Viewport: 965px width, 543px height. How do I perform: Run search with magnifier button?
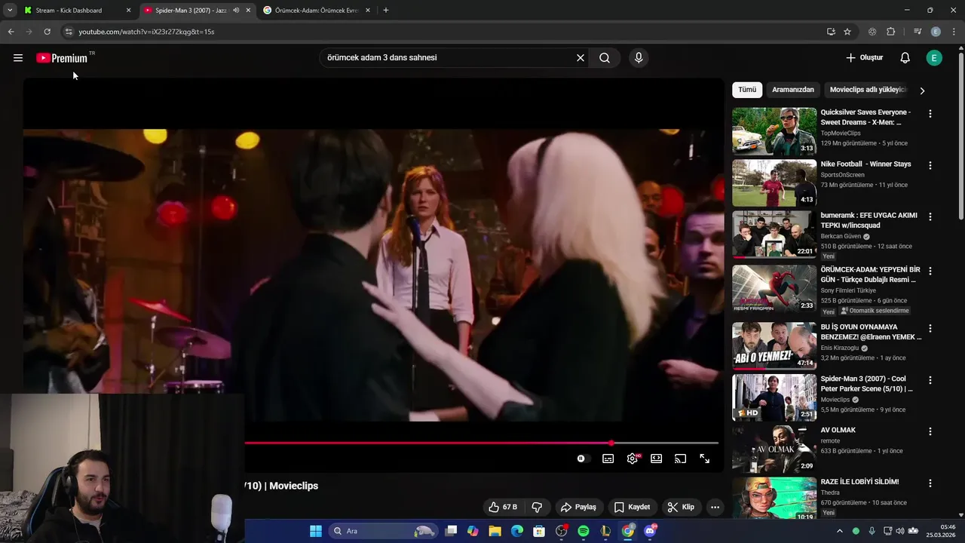[605, 58]
